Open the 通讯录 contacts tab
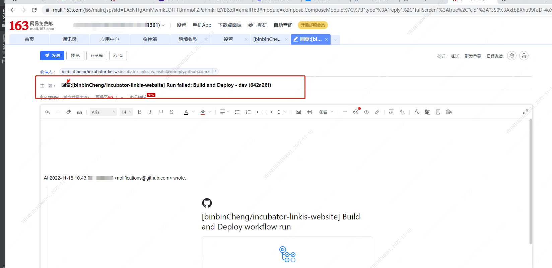552x268 pixels. 69,39
